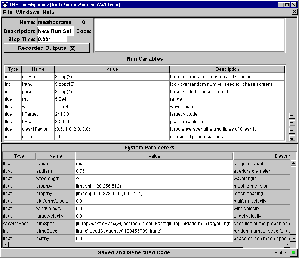Viewport: 299px width, 258px height.
Task: Click the platformVelocity name cell
Action: (x=55, y=201)
